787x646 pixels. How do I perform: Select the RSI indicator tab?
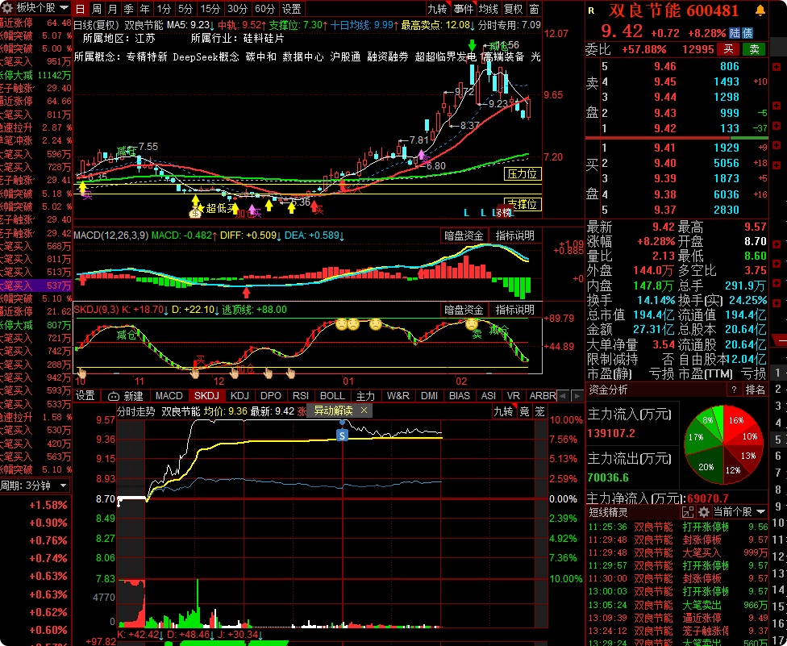pos(301,396)
